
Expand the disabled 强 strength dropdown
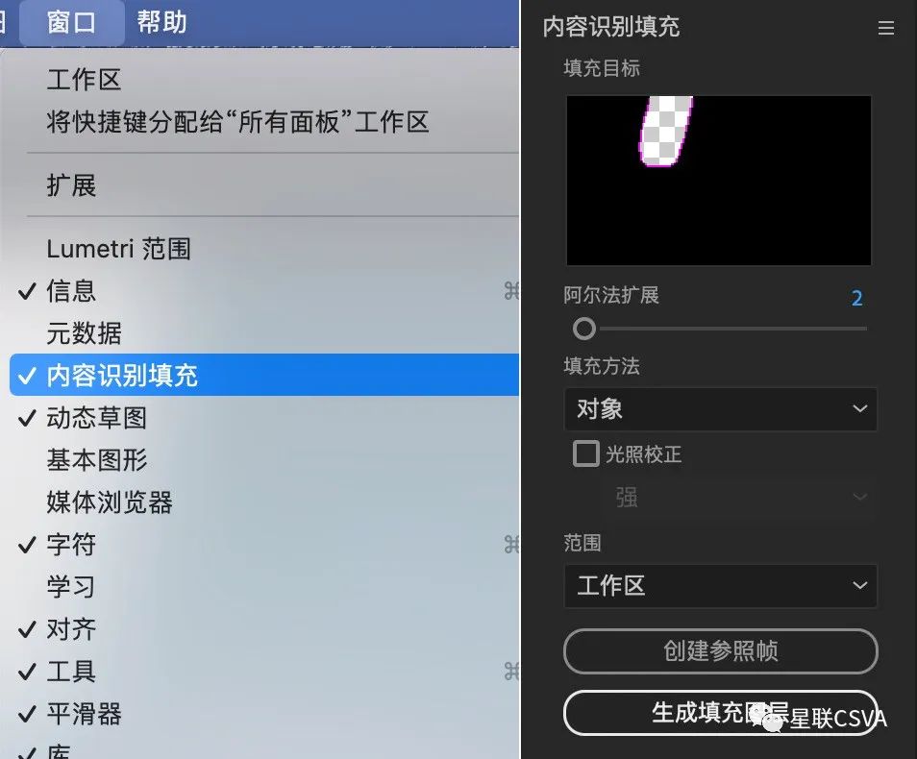738,498
